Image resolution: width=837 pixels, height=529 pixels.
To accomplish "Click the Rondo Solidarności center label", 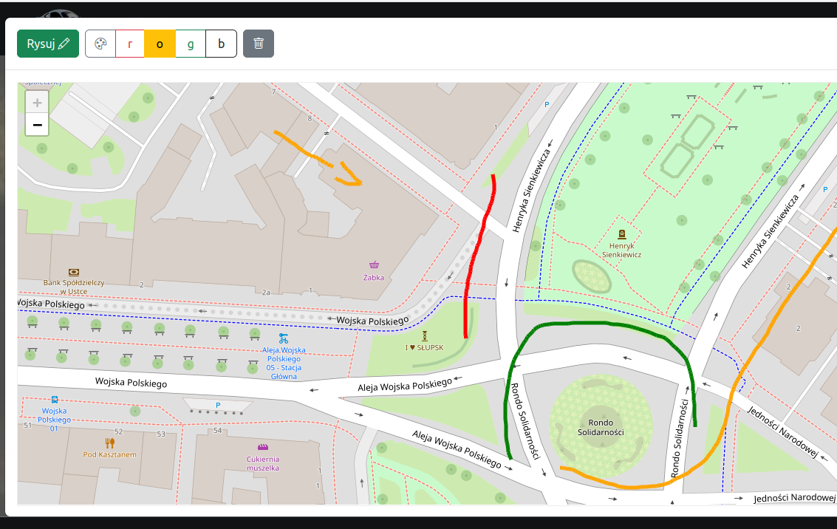I will [601, 427].
